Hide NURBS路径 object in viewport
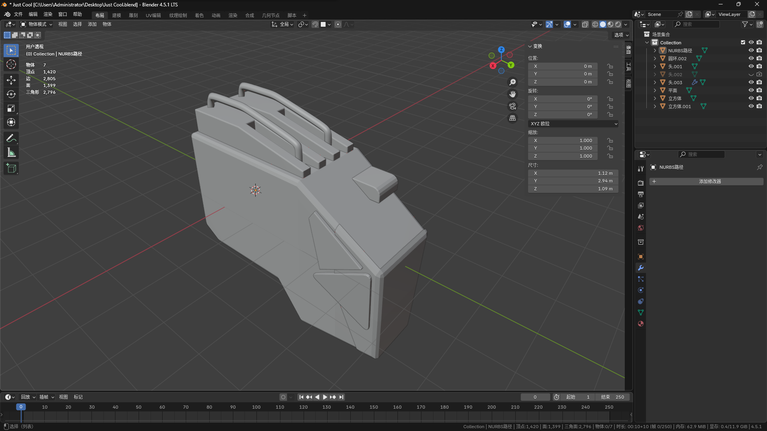The width and height of the screenshot is (767, 431). 751,50
